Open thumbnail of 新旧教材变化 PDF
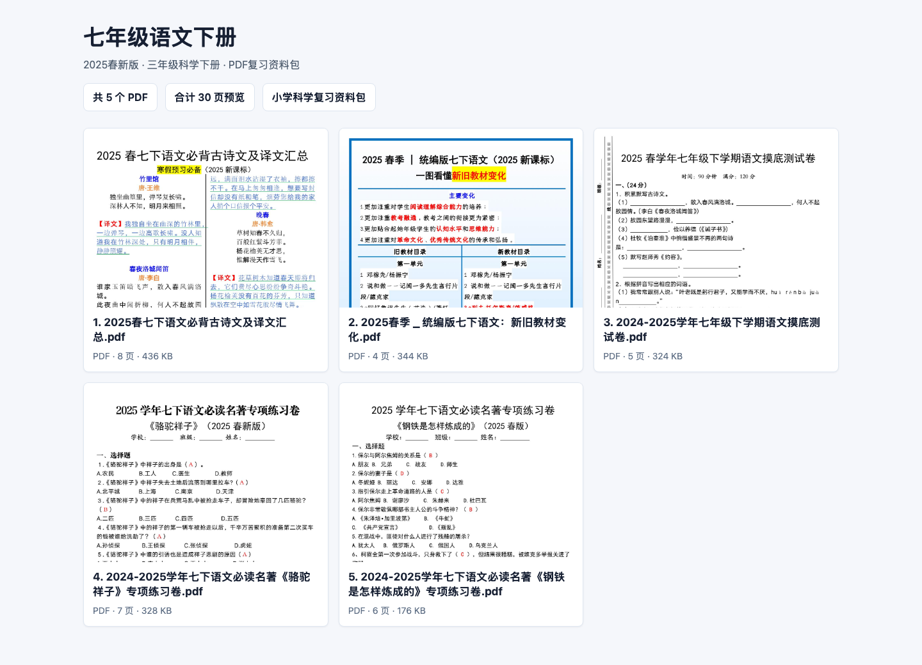The image size is (922, 665). pyautogui.click(x=461, y=218)
